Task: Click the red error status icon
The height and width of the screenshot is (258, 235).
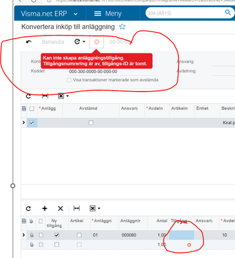Action: point(97,42)
